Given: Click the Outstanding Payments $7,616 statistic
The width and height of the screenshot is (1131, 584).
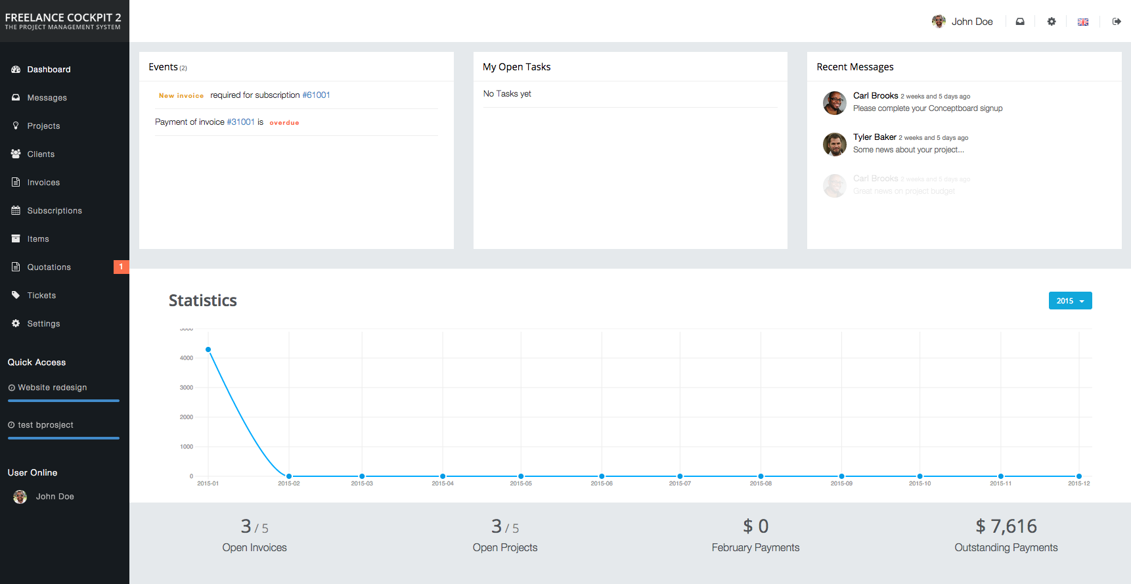Looking at the screenshot, I should (x=1006, y=536).
